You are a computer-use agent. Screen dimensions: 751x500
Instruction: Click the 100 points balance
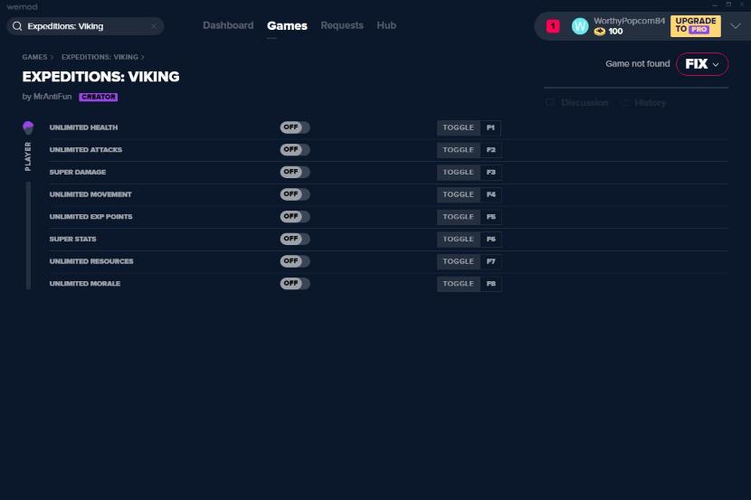click(x=615, y=32)
